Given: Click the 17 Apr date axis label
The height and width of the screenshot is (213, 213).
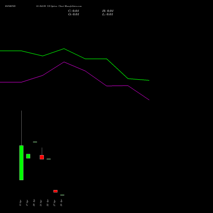Looking at the screenshot, I should point(27,203).
